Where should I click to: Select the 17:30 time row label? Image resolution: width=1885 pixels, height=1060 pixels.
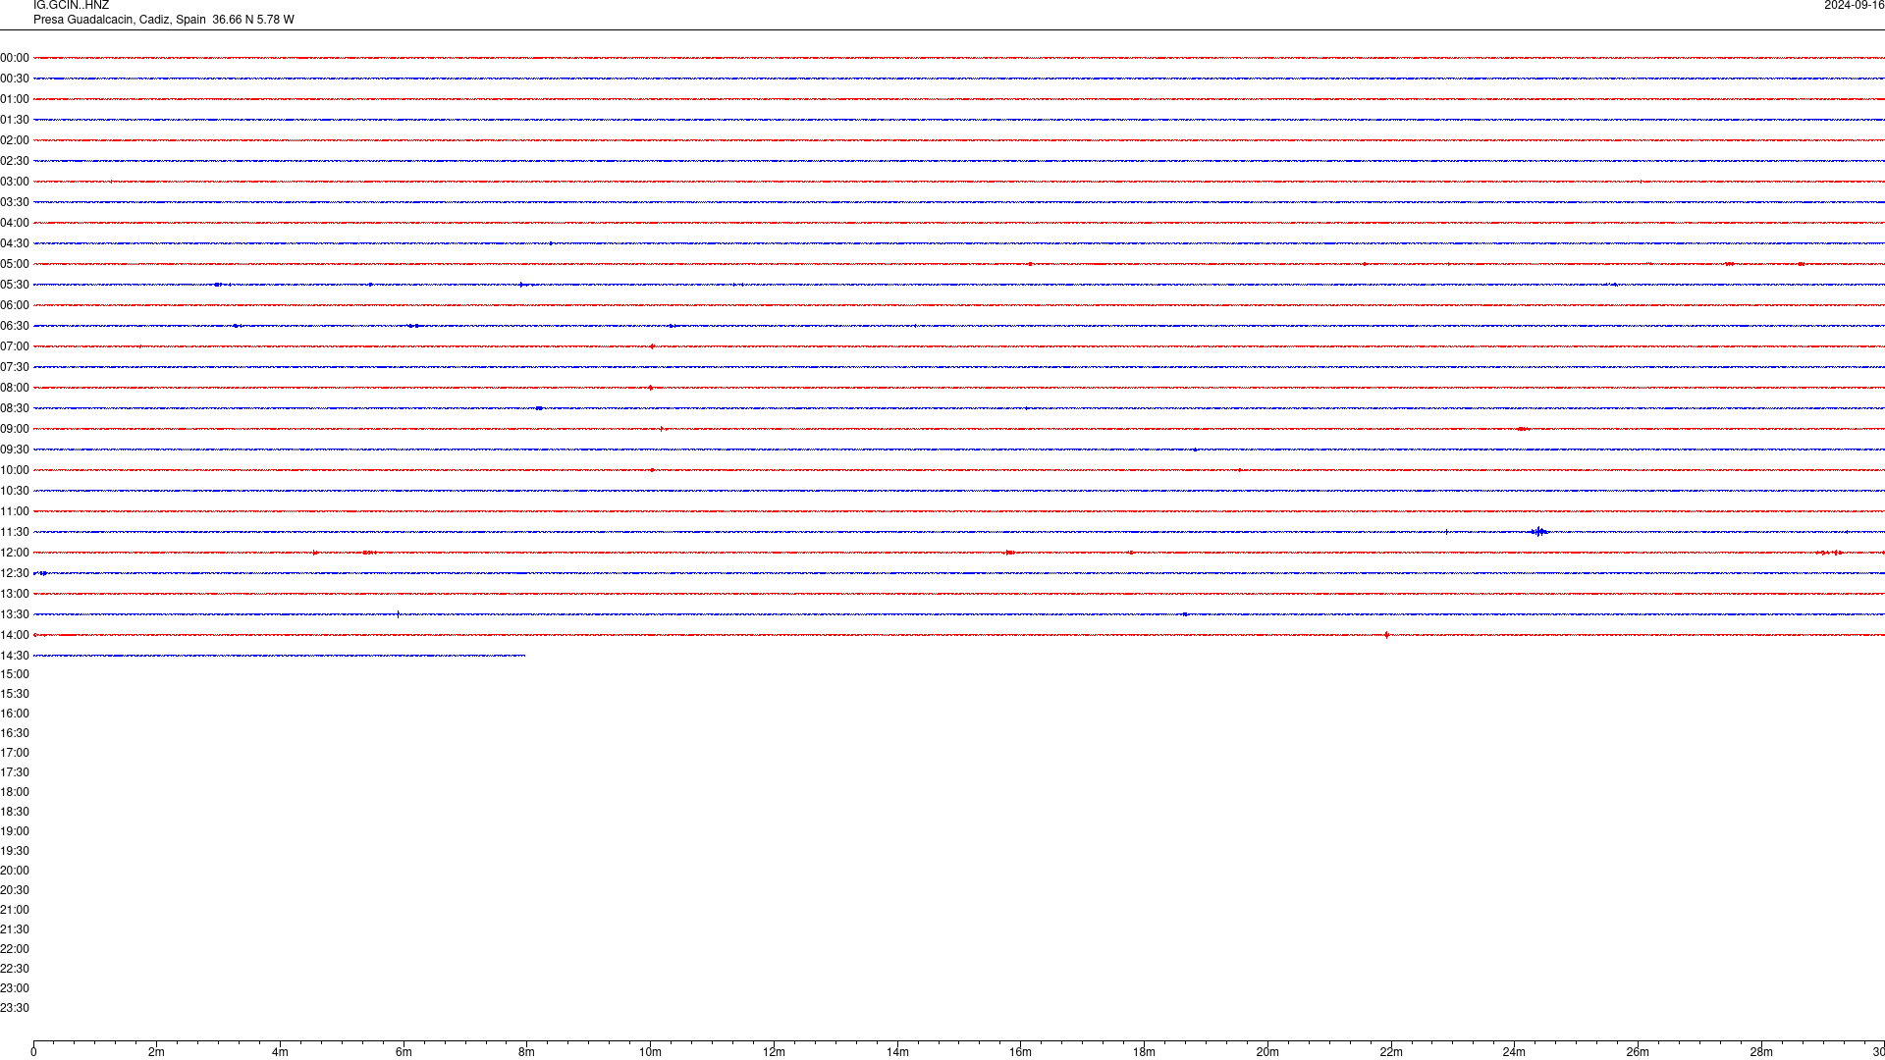[x=15, y=772]
